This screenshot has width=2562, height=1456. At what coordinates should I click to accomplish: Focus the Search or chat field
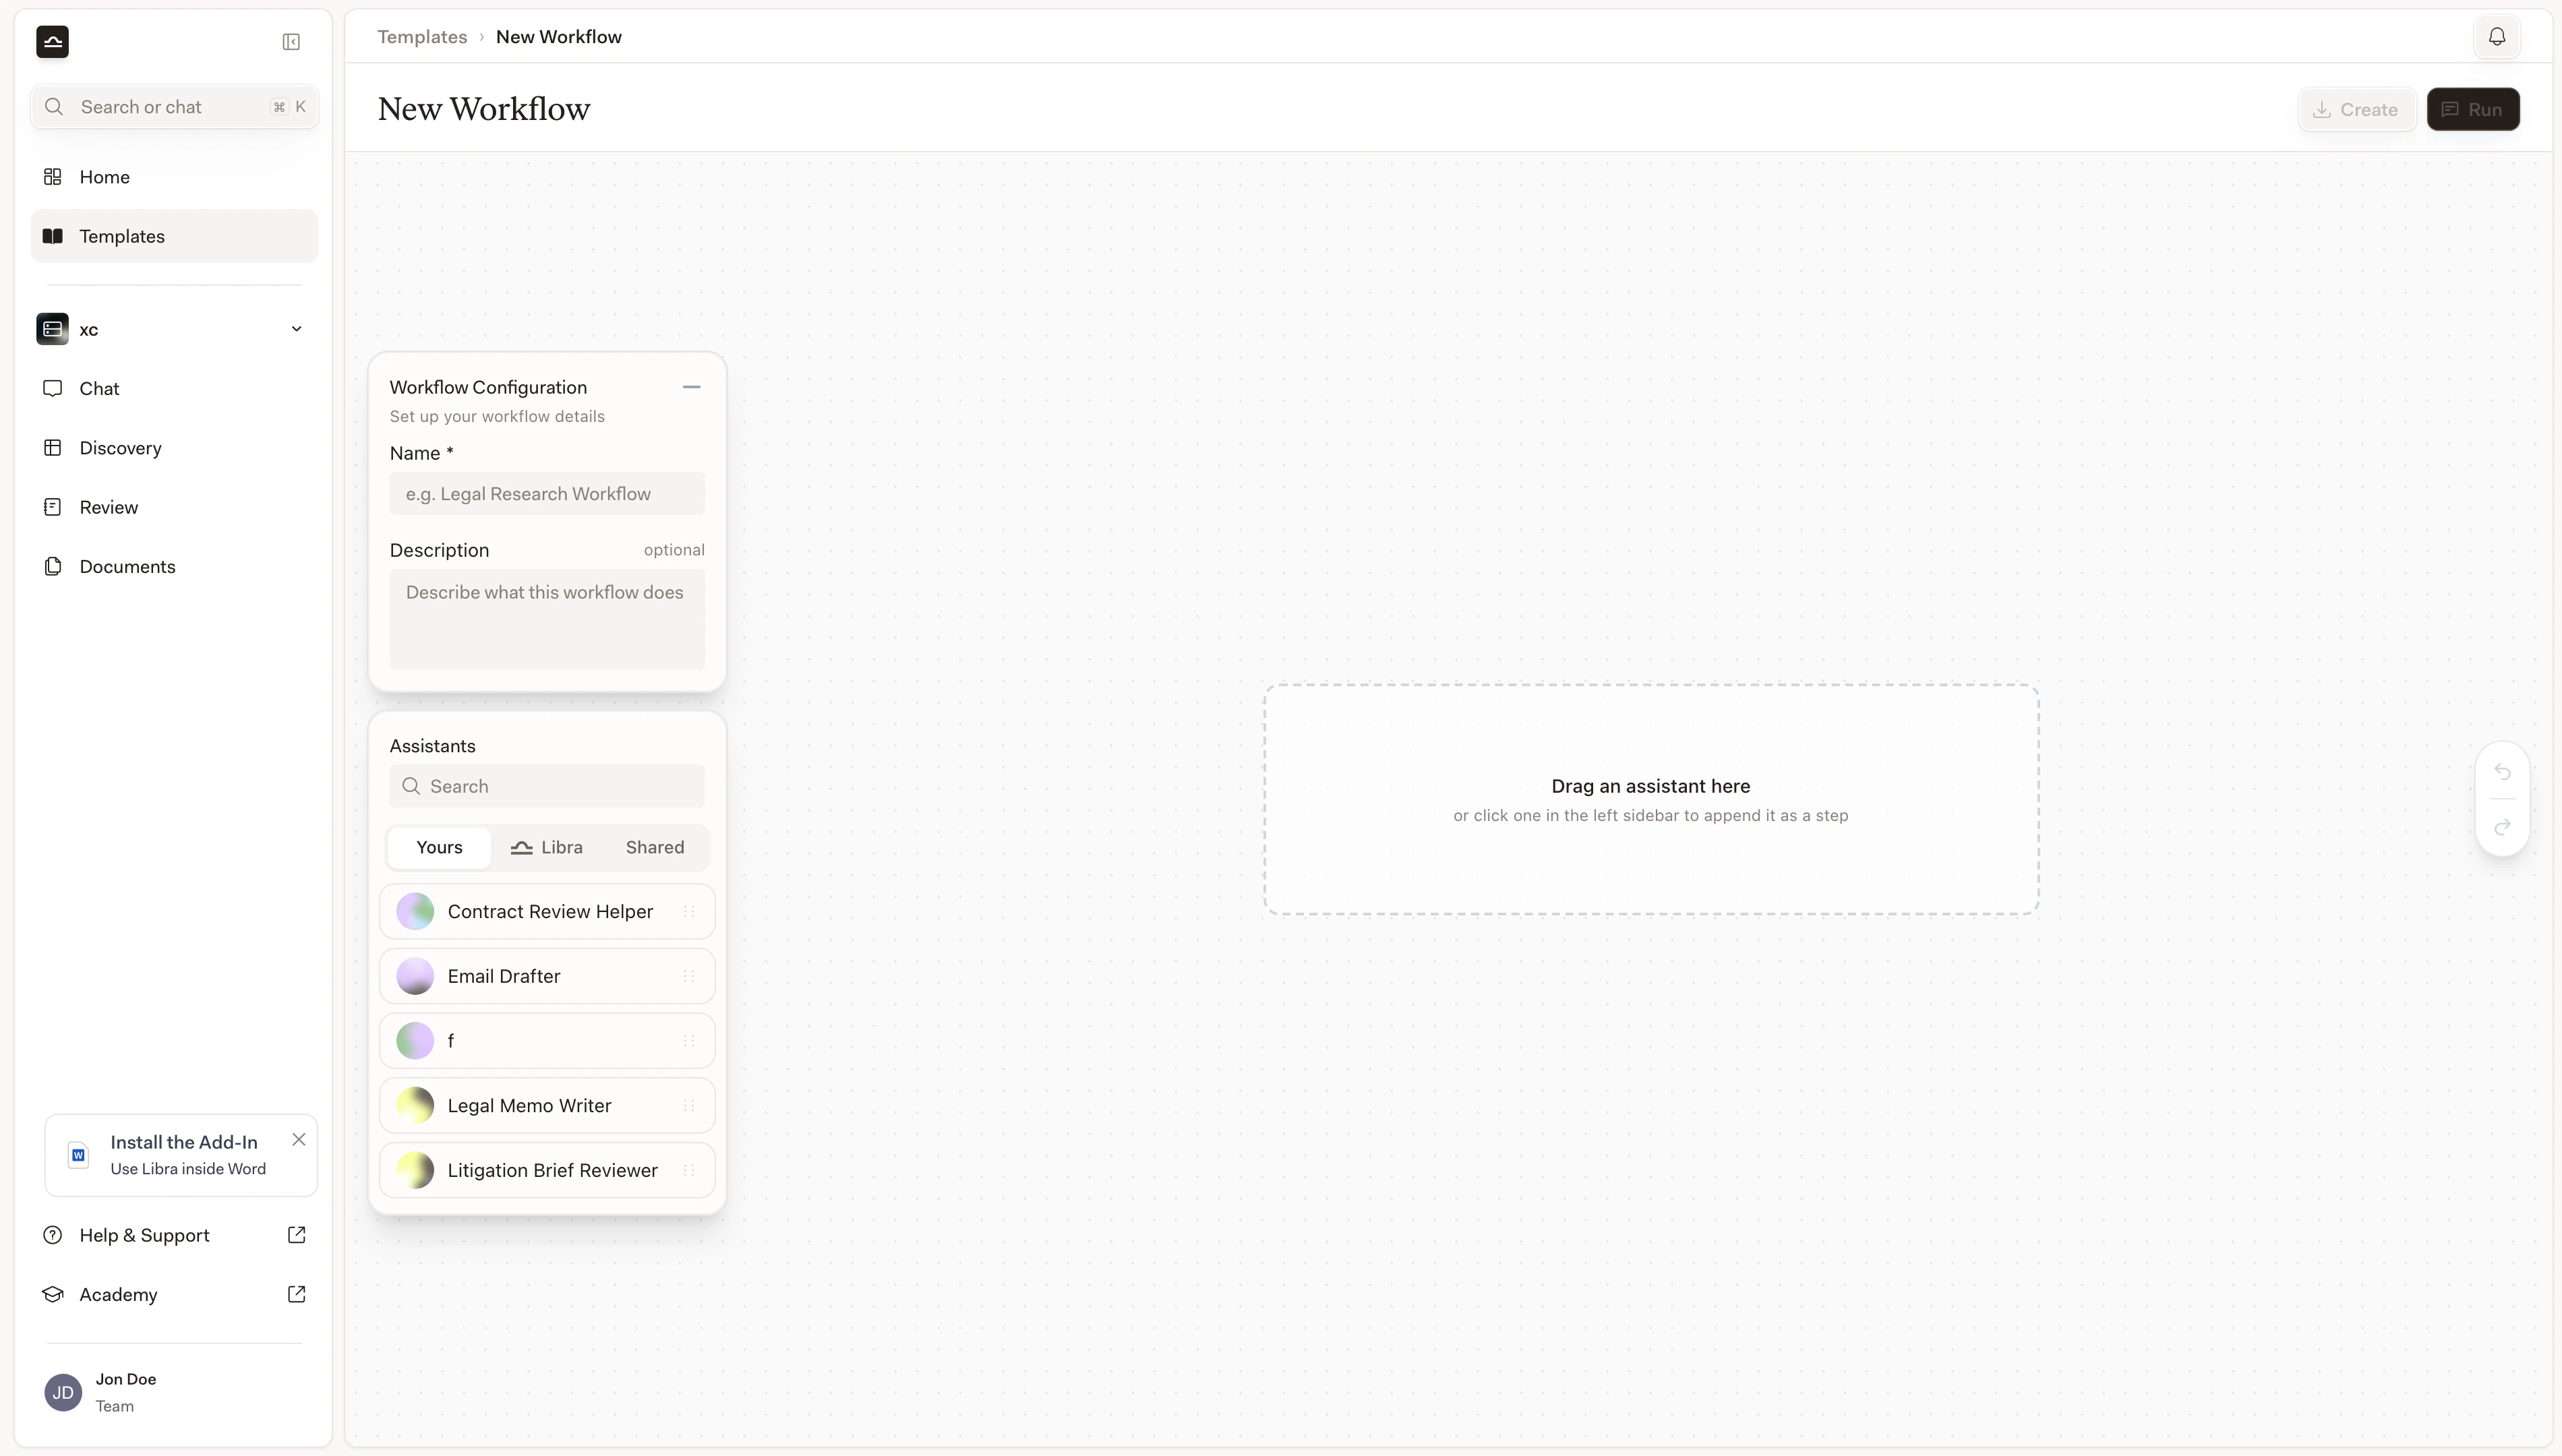[x=174, y=107]
